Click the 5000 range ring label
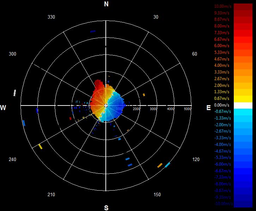This screenshot has width=256, height=211. point(188,109)
